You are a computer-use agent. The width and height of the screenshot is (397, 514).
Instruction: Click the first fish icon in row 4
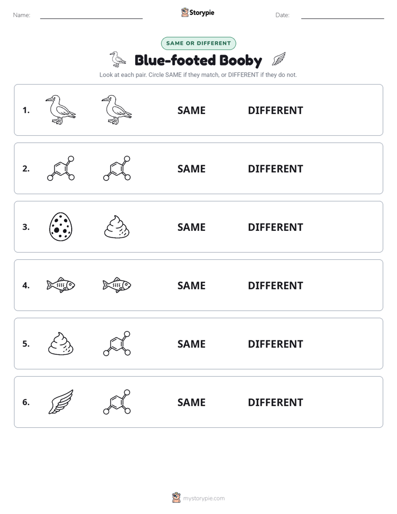point(61,285)
